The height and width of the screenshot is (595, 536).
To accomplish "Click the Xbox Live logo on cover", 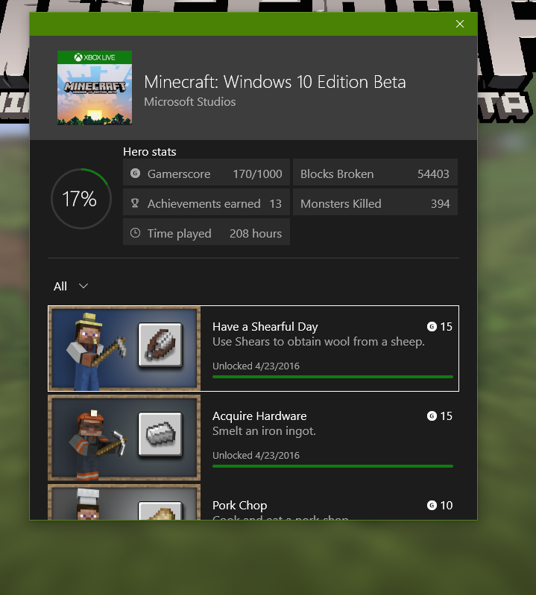I will coord(95,57).
